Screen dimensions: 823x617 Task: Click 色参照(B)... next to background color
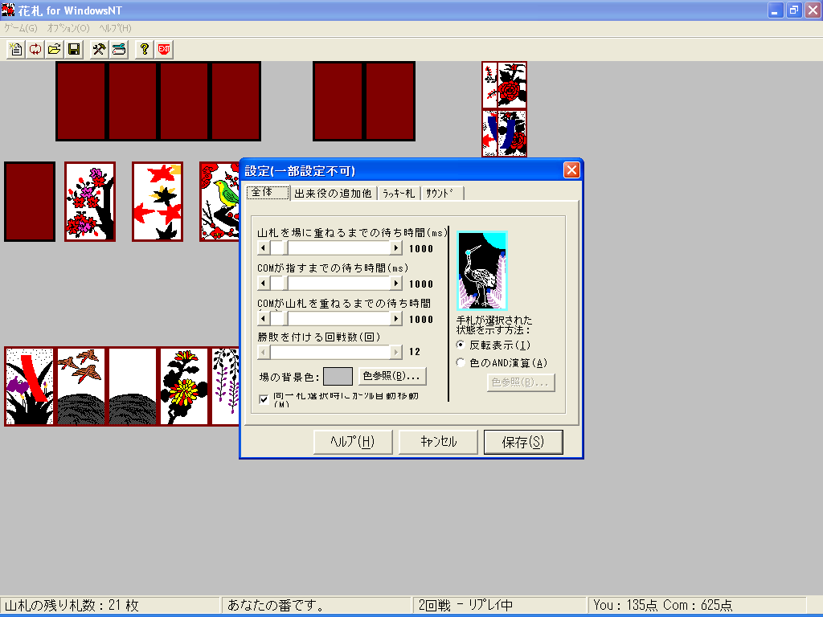pyautogui.click(x=392, y=376)
